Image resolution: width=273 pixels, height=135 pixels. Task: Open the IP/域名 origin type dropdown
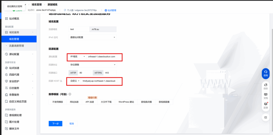(x=77, y=57)
